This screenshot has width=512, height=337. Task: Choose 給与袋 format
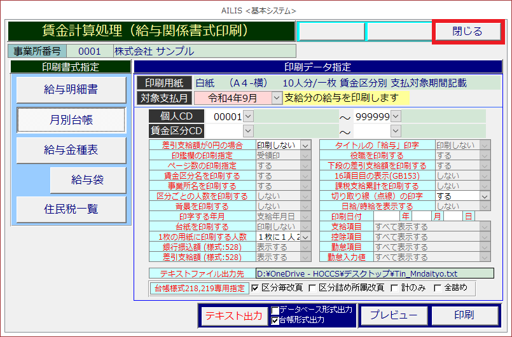tap(87, 181)
